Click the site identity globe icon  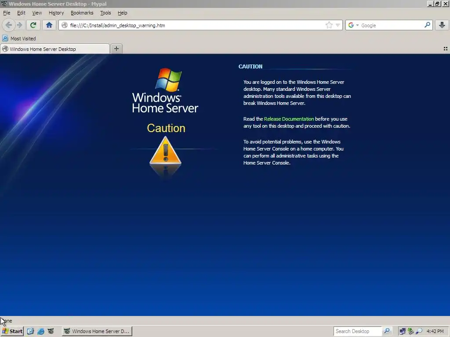point(65,25)
